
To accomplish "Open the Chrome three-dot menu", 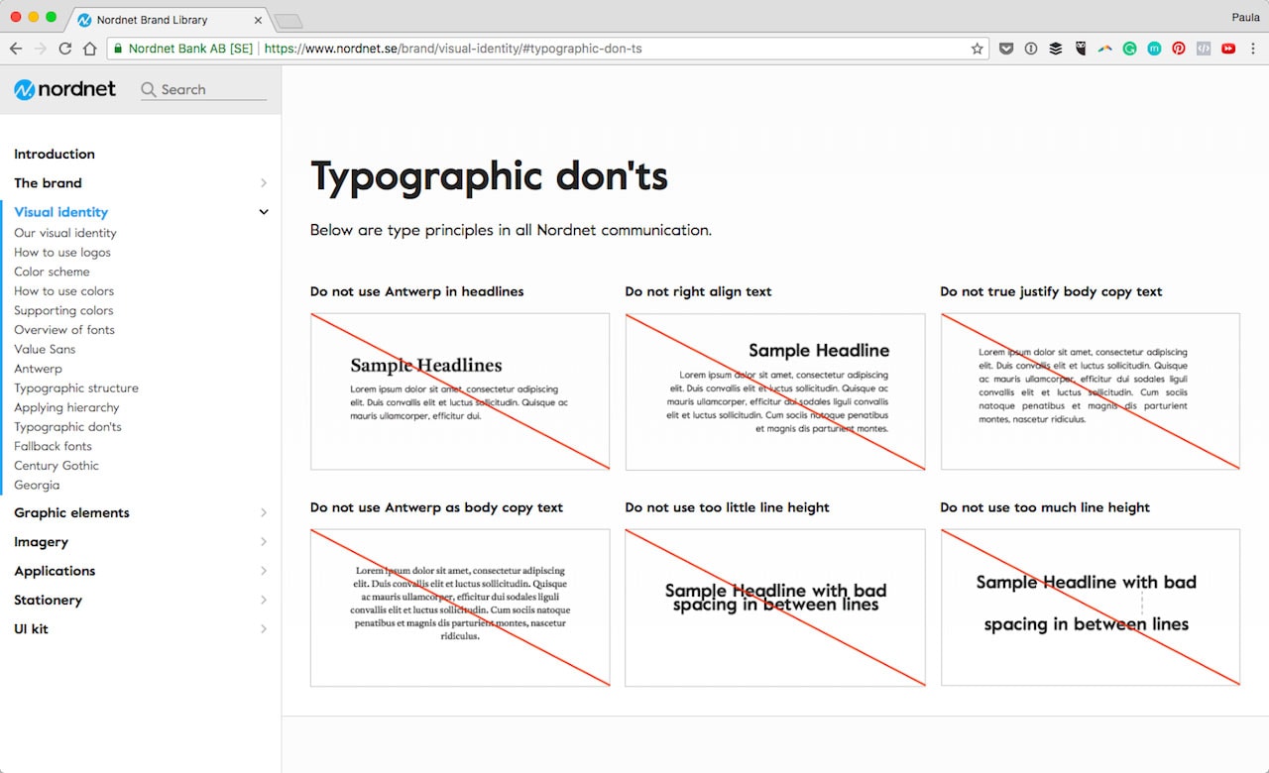I will (1253, 48).
